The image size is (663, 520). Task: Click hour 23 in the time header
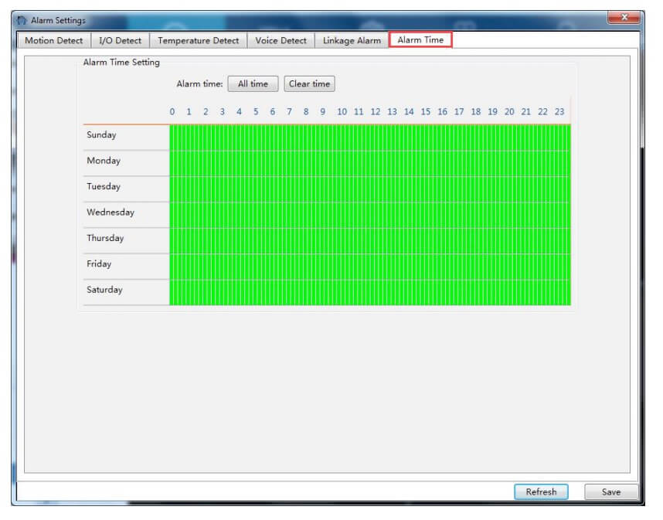pyautogui.click(x=559, y=111)
